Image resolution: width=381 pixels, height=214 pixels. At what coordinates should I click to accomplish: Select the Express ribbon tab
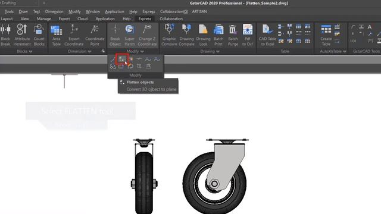click(145, 18)
